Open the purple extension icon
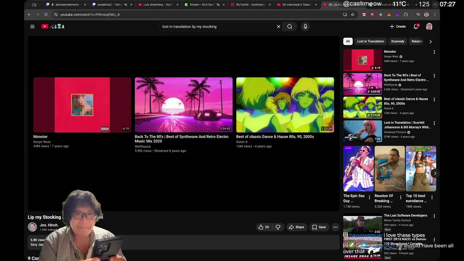 [x=397, y=14]
